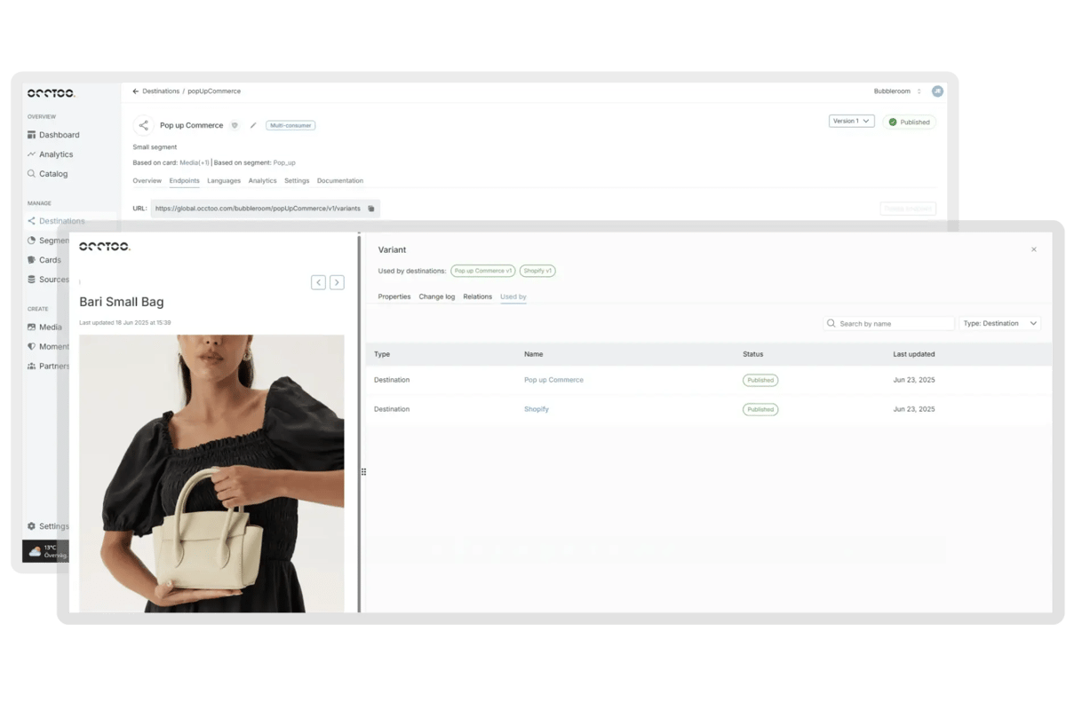Switch to the Change log tab
This screenshot has height=710, width=1066.
pos(436,296)
